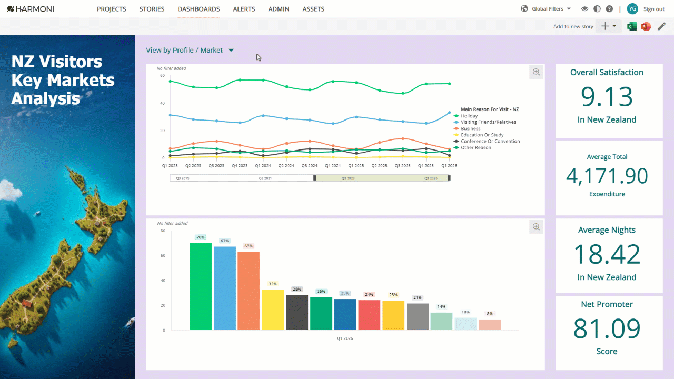Toggle the high-contrast mode icon
This screenshot has width=674, height=379.
click(597, 9)
